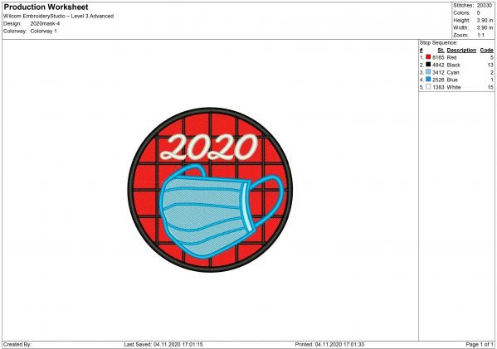Click the code '15' in the White row
This screenshot has height=349, width=497.
coord(490,87)
